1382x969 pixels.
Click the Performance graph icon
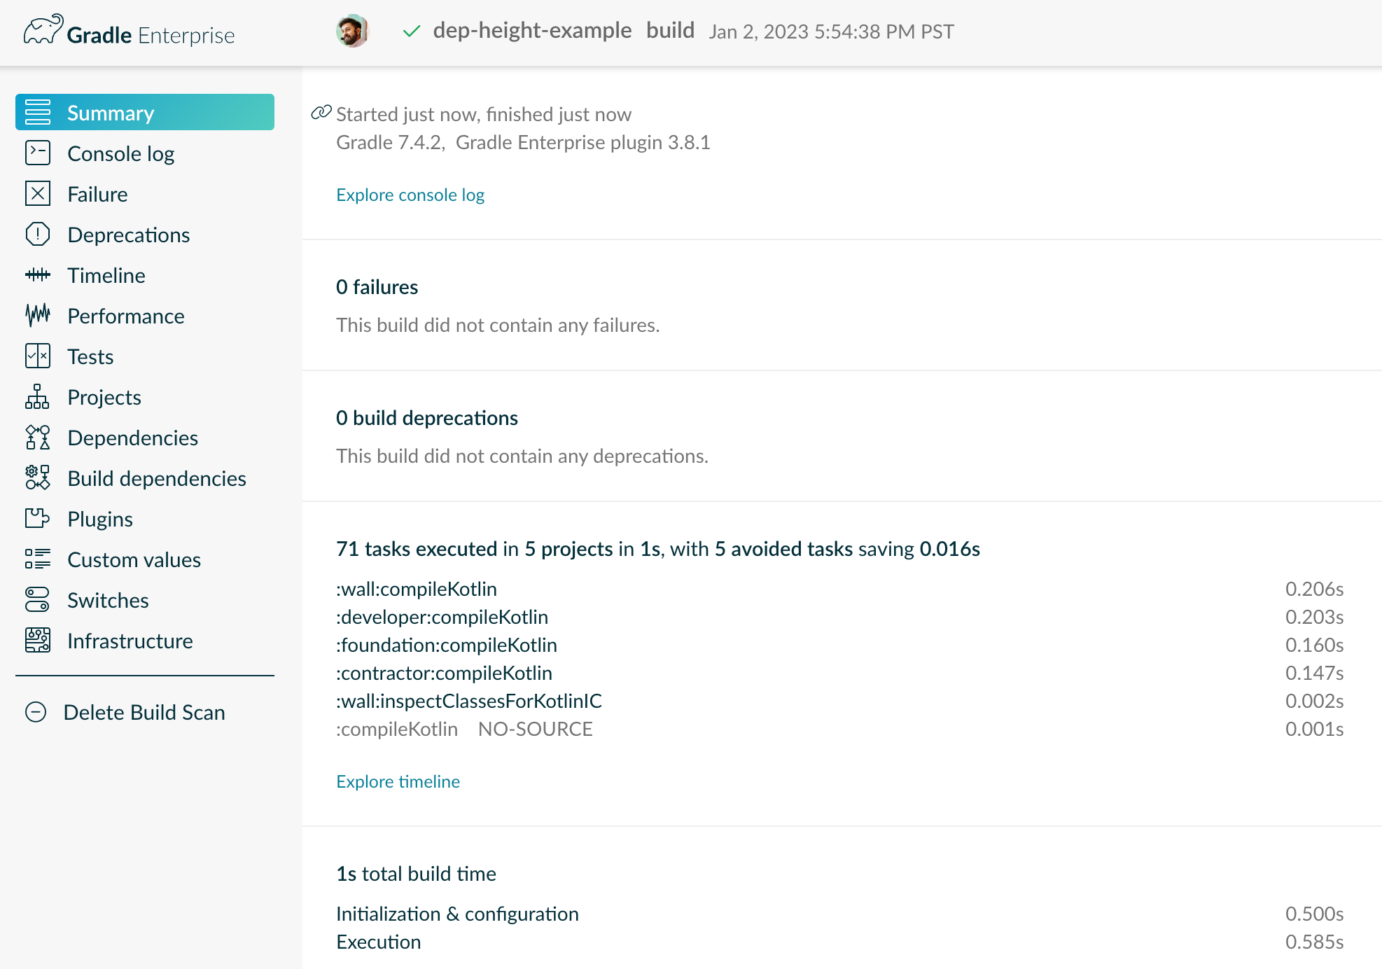point(37,315)
